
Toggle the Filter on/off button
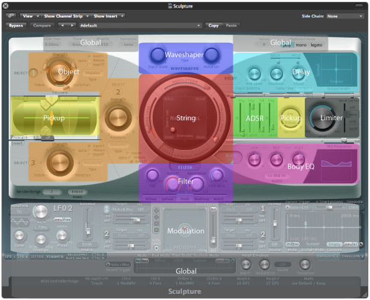tap(185, 167)
